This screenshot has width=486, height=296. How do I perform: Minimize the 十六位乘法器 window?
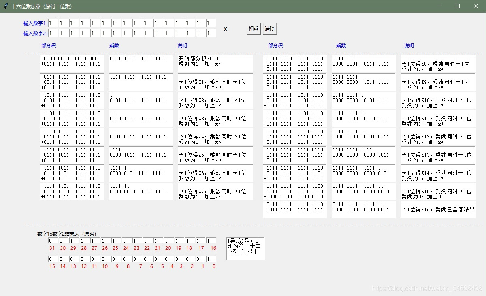pos(439,6)
